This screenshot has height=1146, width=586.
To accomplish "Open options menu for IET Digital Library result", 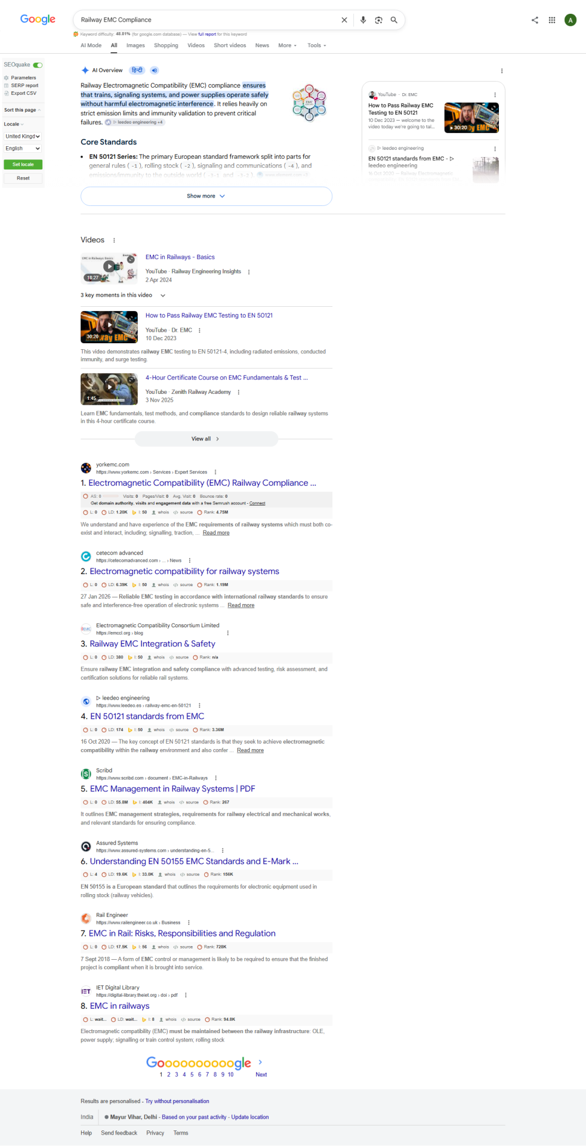I will (x=186, y=995).
